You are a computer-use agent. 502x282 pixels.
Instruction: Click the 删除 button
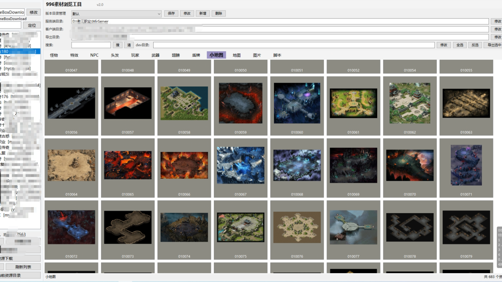click(x=219, y=13)
